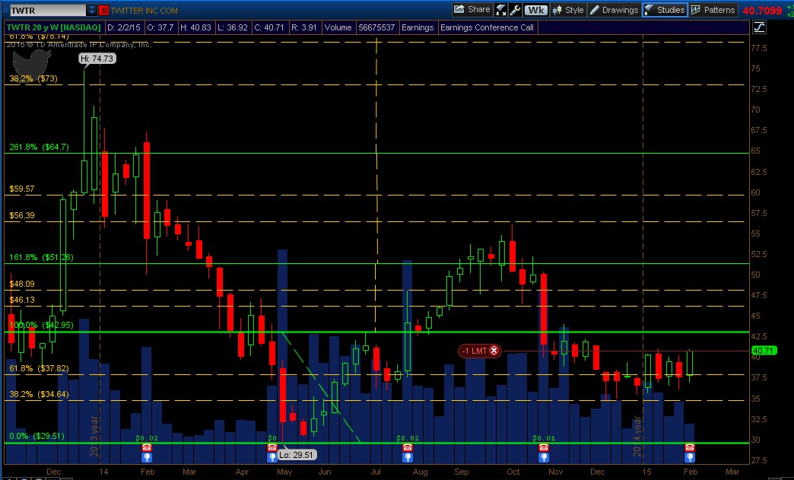Click the Volume header label

[x=338, y=27]
